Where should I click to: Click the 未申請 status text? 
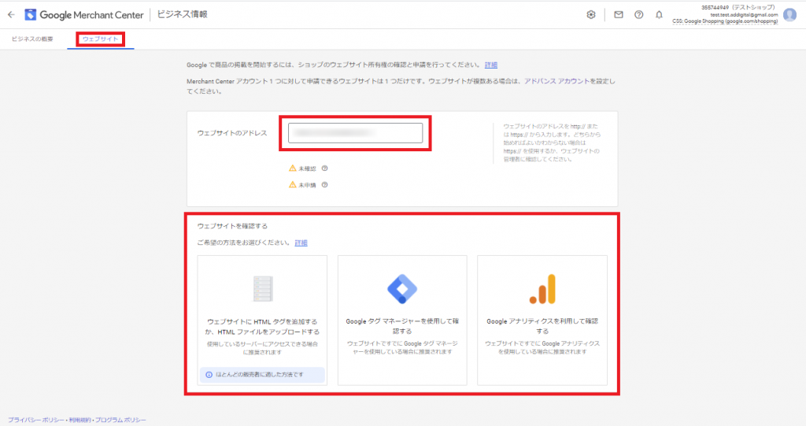pos(307,185)
